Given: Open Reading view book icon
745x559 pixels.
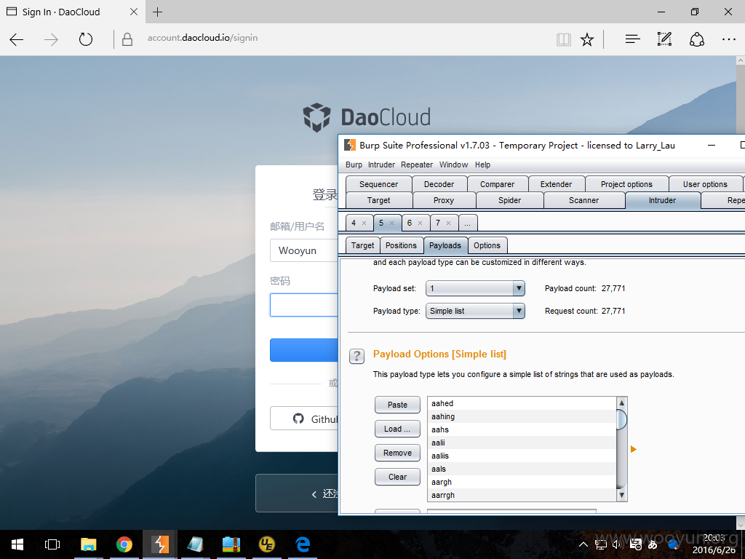Looking at the screenshot, I should coord(564,39).
